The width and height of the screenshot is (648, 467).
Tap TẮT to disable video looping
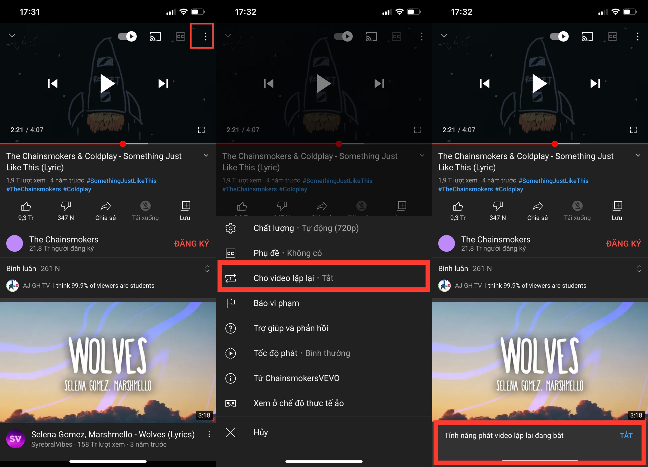[x=626, y=435]
